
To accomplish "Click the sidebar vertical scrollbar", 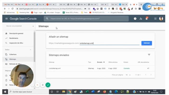I will pyautogui.click(x=35, y=47).
